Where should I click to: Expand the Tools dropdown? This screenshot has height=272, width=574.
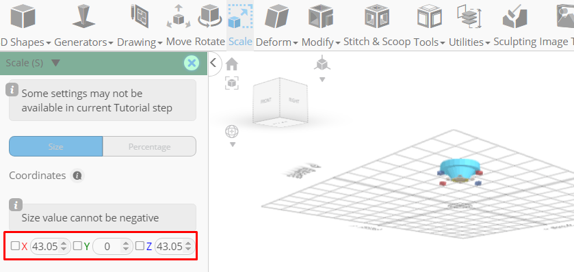pos(442,43)
